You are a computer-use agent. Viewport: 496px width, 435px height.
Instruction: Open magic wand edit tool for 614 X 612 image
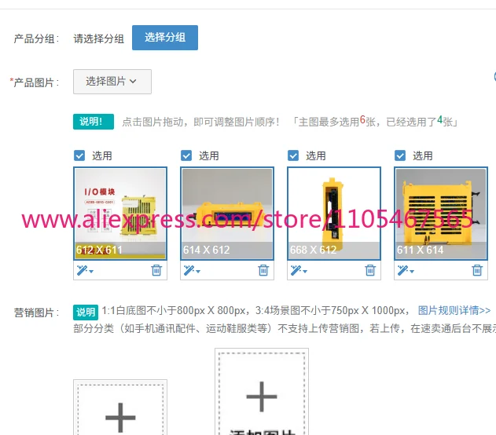[192, 270]
